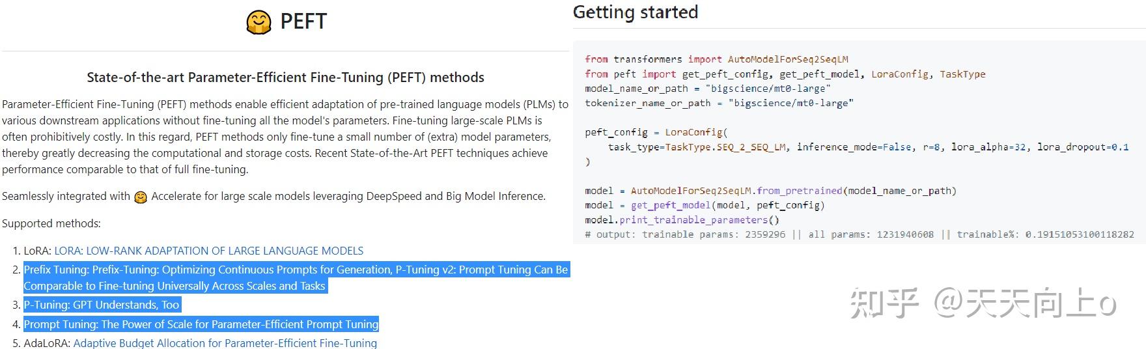1146x349 pixels.
Task: Click the State-of-the-art PEFT methods heading
Action: click(x=285, y=77)
